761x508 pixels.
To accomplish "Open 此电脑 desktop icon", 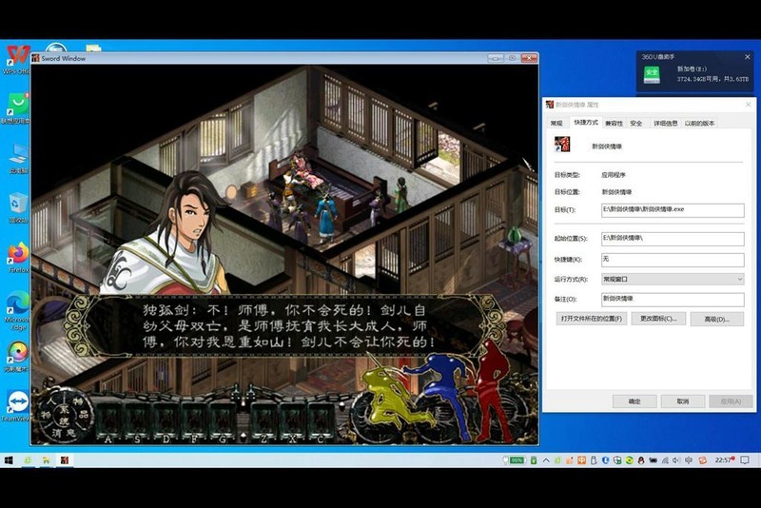I will pyautogui.click(x=17, y=158).
